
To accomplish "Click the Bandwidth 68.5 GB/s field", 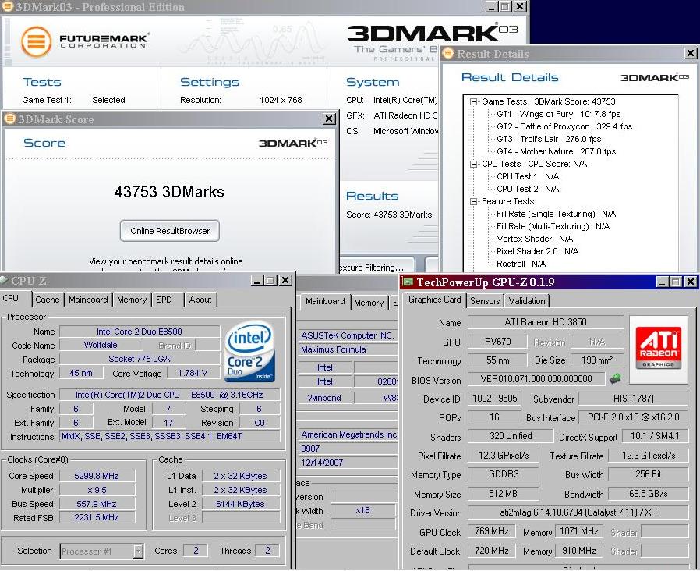I will [649, 494].
